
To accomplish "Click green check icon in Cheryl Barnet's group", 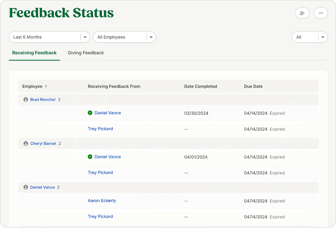I will pyautogui.click(x=90, y=157).
